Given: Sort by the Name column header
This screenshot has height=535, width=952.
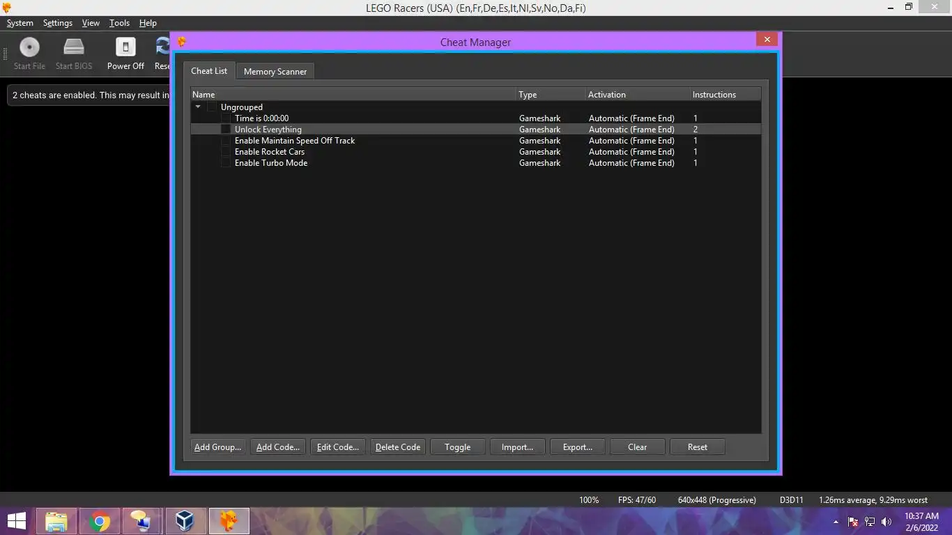Looking at the screenshot, I should point(353,95).
